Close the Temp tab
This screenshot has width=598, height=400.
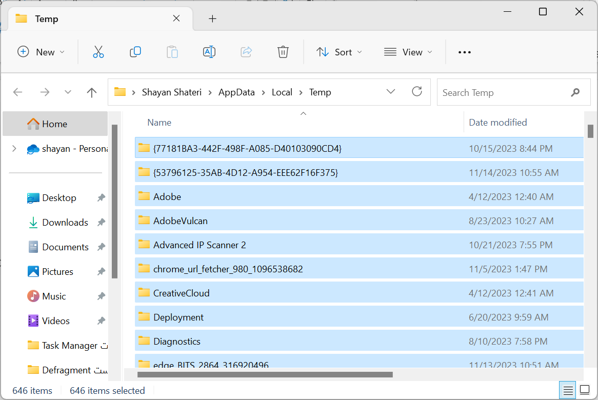[176, 18]
